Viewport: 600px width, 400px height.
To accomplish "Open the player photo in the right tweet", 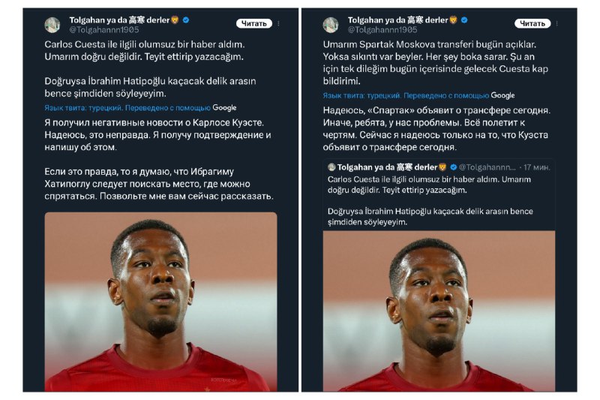I will click(x=439, y=311).
